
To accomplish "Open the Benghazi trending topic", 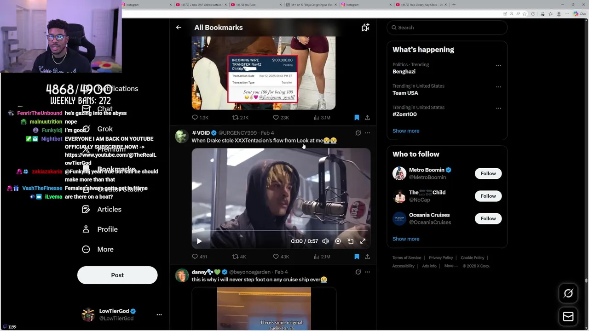I will pos(404,72).
